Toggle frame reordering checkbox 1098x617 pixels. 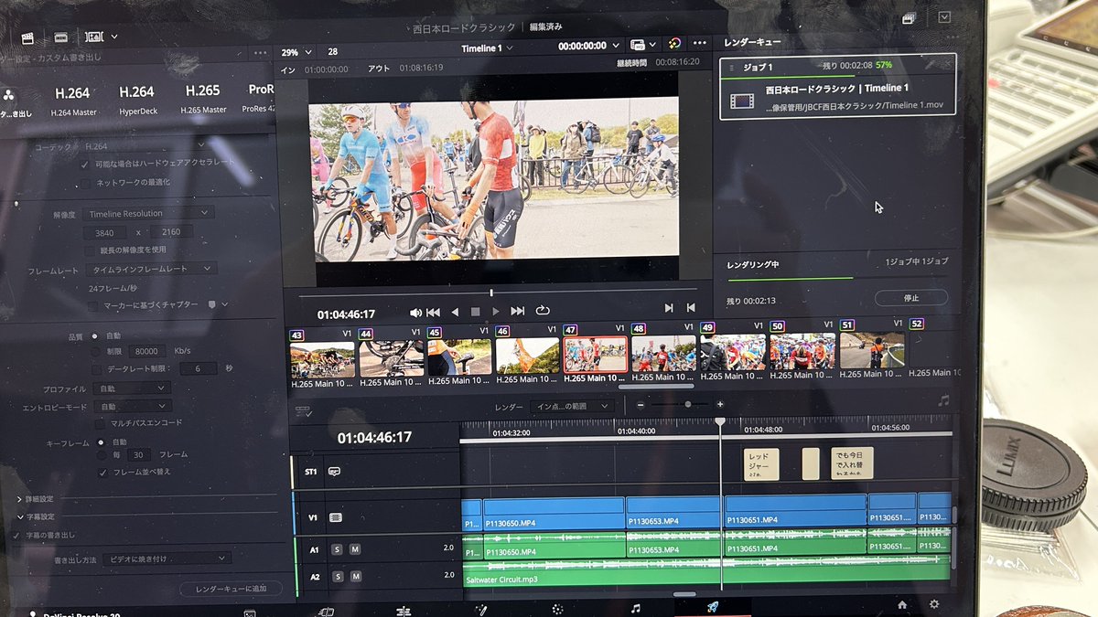tap(102, 473)
